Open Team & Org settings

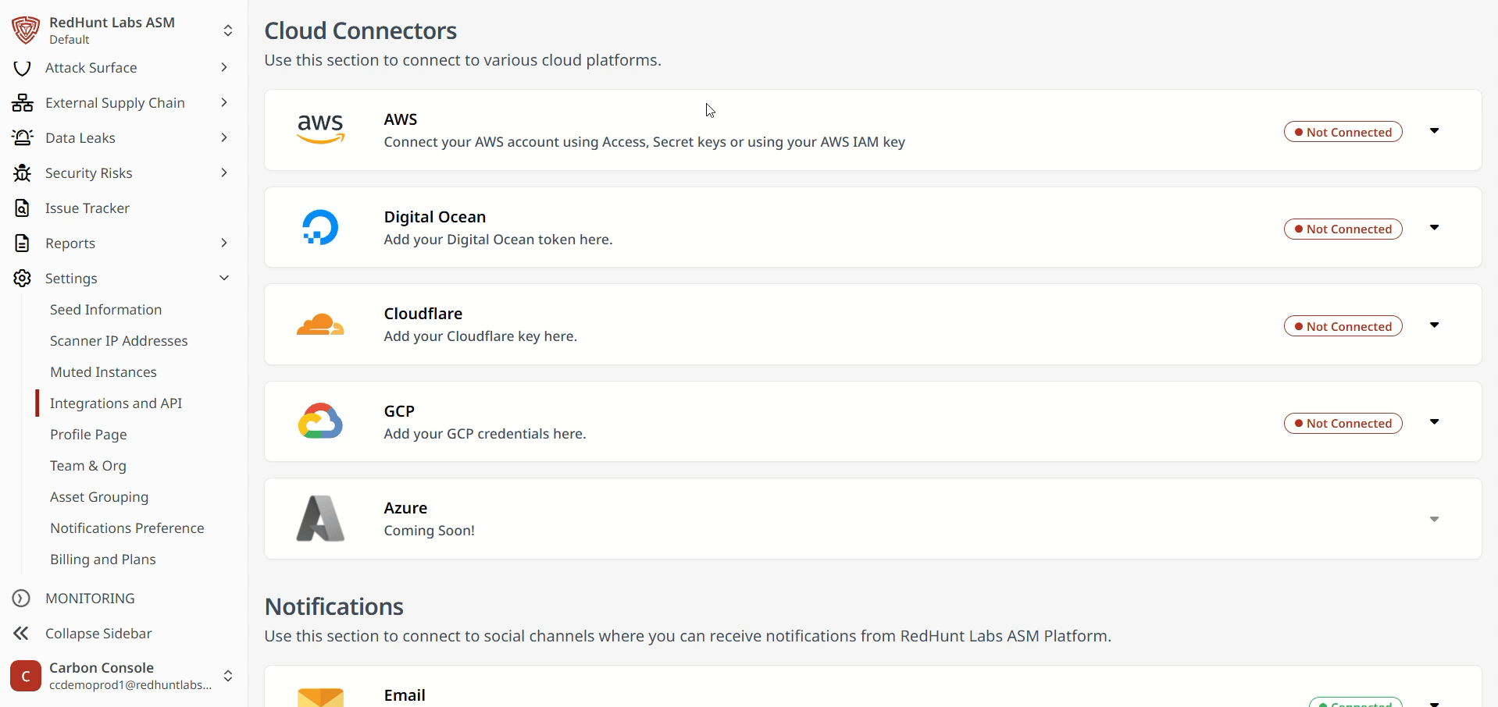point(88,466)
